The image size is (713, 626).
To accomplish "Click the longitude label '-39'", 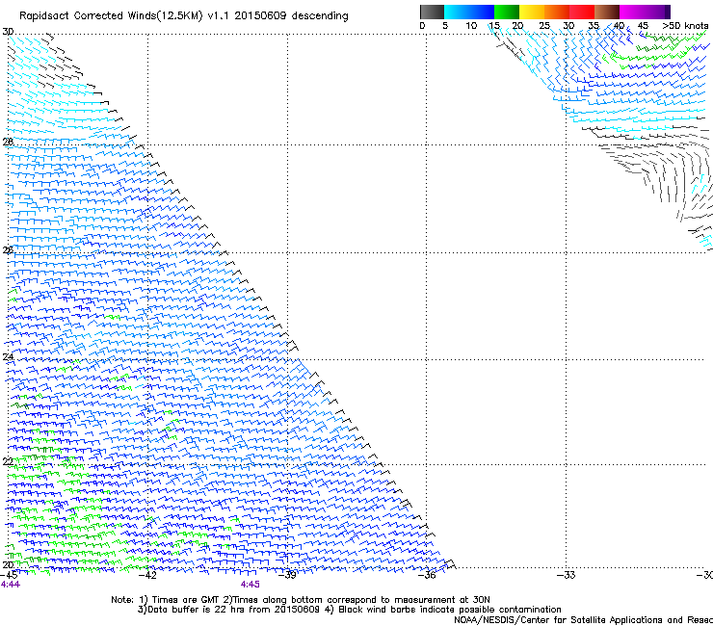I will 287,575.
